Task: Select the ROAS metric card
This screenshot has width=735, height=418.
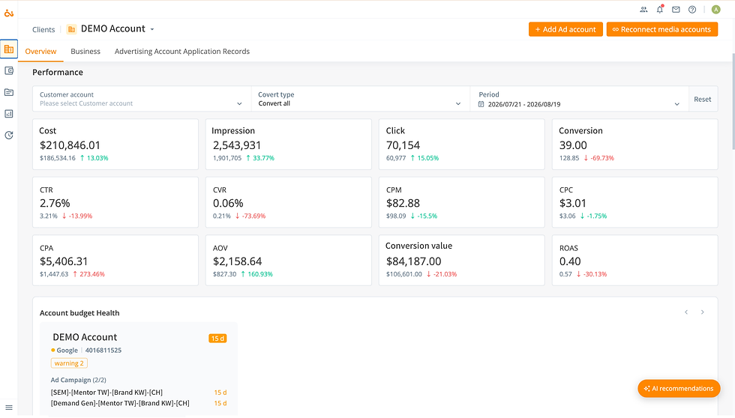Action: [634, 260]
